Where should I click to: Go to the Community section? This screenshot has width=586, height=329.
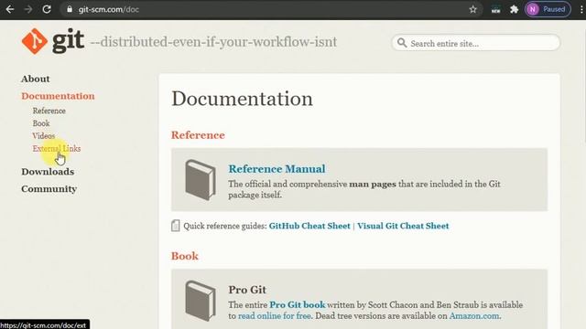pos(49,189)
